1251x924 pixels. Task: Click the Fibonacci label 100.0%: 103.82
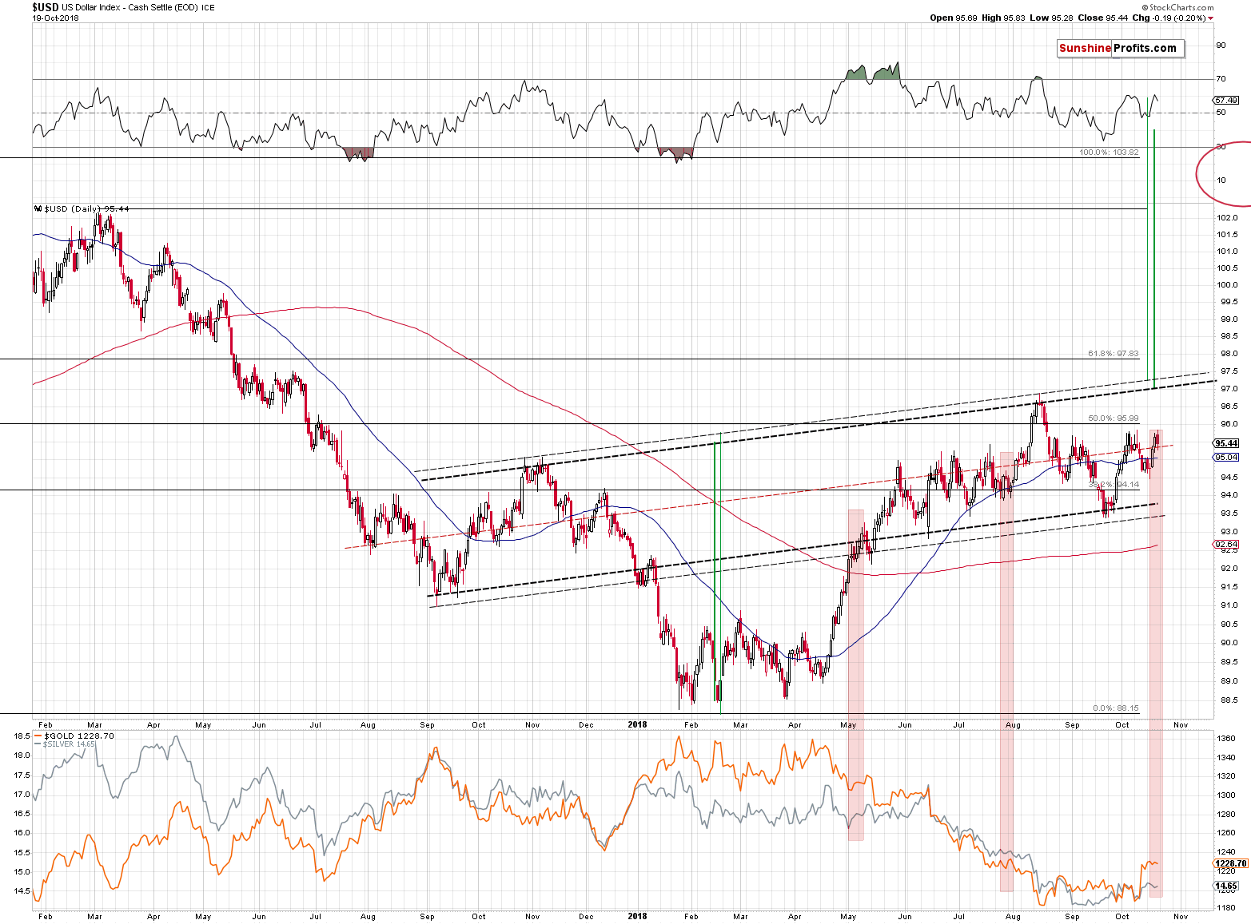click(1109, 152)
